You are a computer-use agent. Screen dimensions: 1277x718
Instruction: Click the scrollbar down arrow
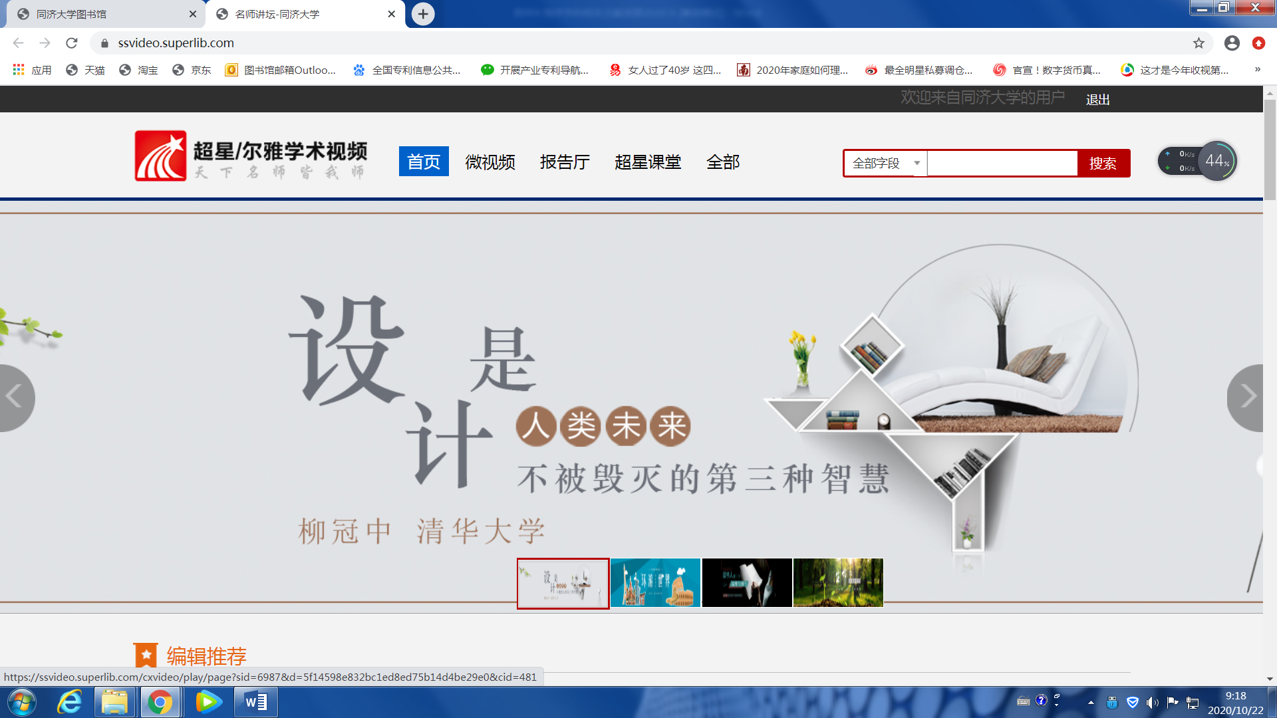[x=1270, y=679]
